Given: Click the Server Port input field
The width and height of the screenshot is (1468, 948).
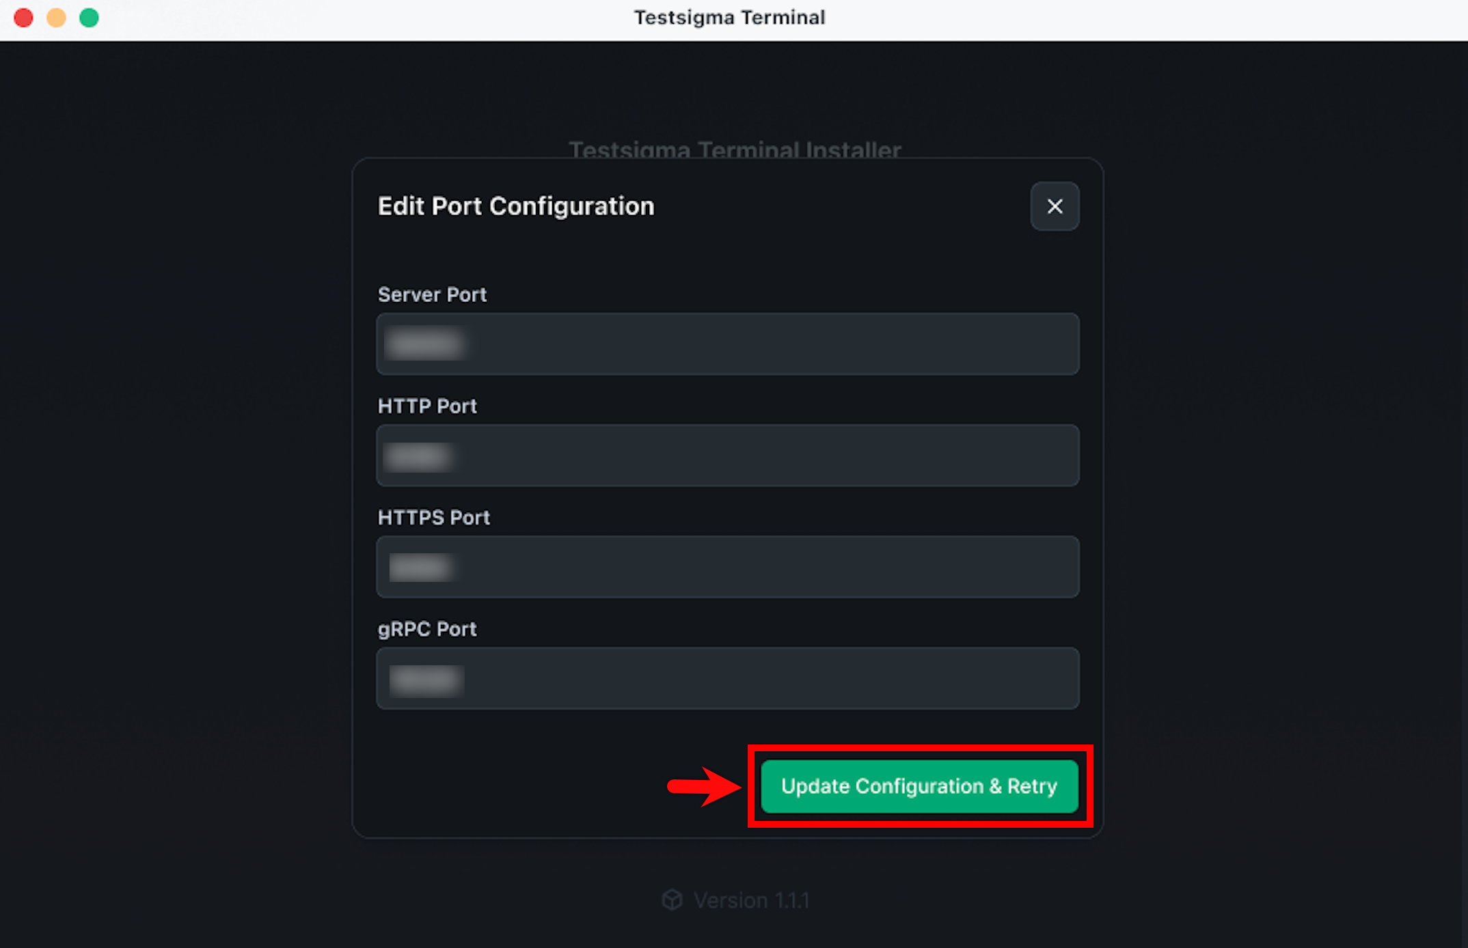Looking at the screenshot, I should coord(727,344).
